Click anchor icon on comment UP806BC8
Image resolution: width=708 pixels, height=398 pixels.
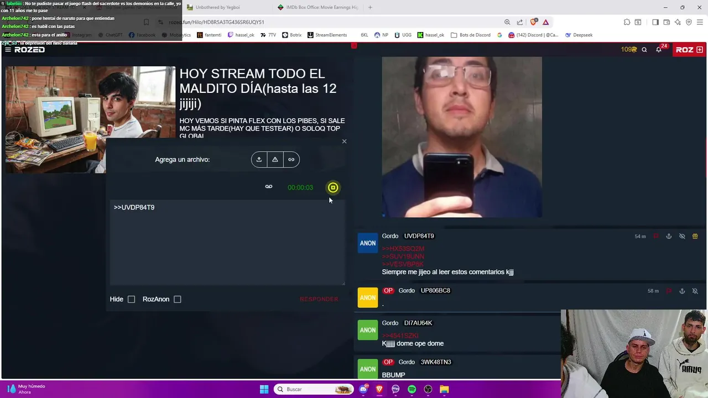point(682,291)
